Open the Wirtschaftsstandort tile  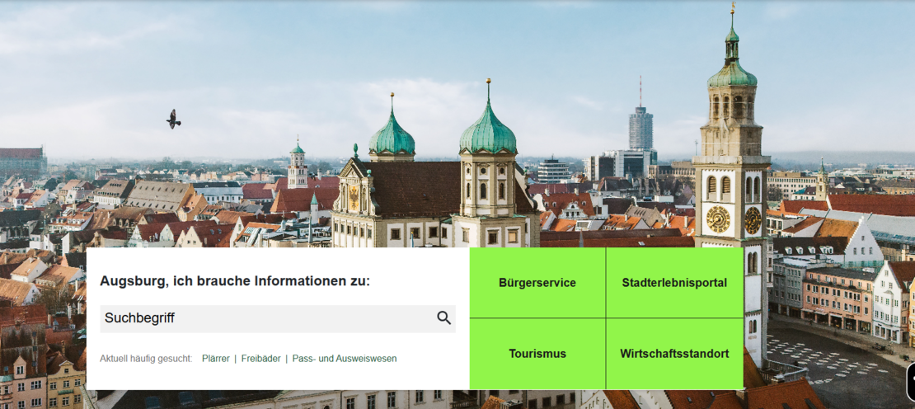[x=674, y=354]
